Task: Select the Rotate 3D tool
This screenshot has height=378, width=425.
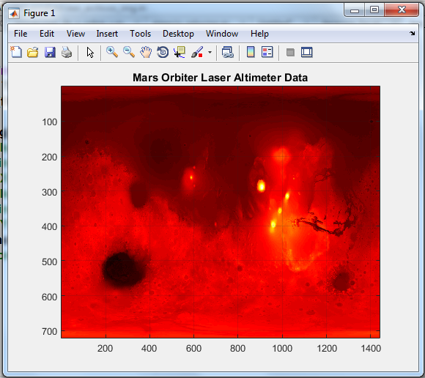Action: (163, 52)
